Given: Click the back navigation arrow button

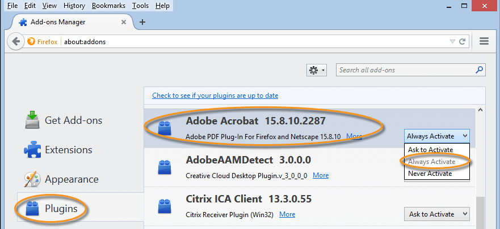Looking at the screenshot, I should pyautogui.click(x=16, y=42).
